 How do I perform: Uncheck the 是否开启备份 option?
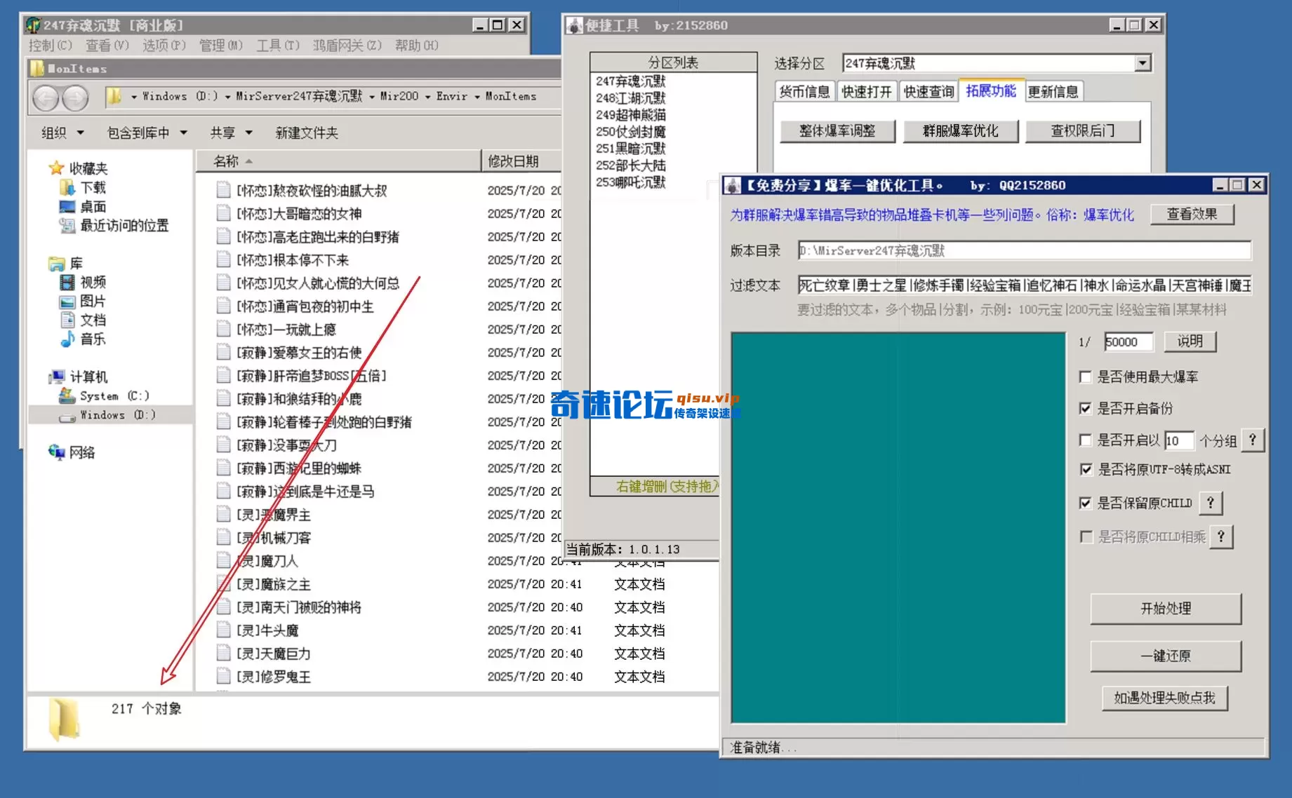click(1085, 408)
